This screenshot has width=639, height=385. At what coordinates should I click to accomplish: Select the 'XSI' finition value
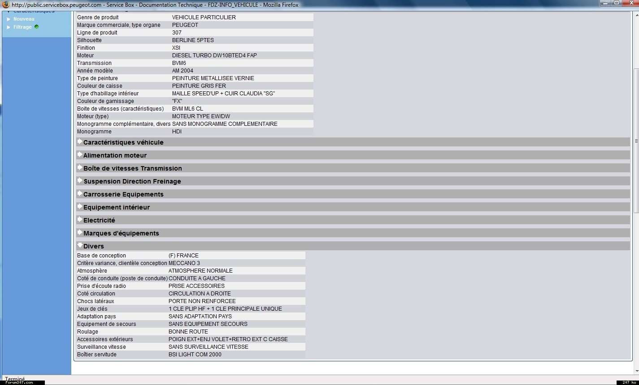[176, 48]
